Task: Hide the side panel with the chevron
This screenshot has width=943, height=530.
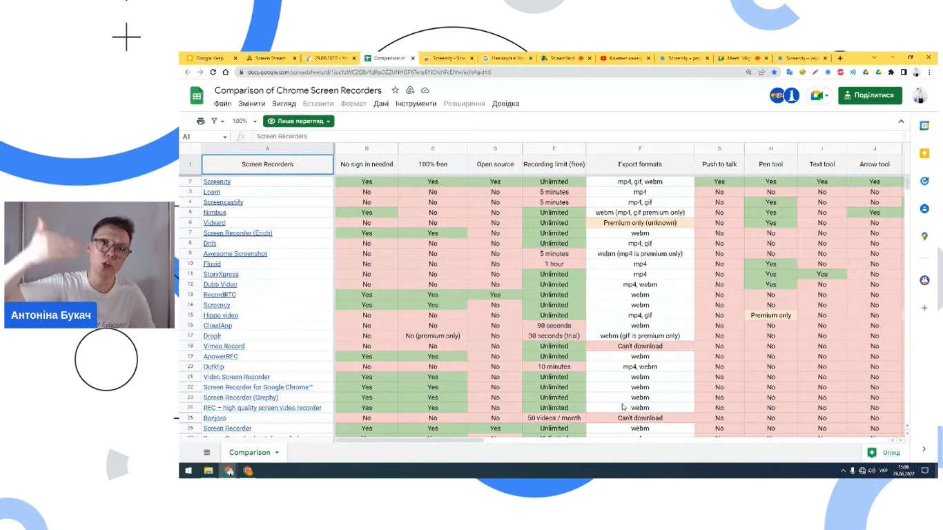Action: click(924, 449)
